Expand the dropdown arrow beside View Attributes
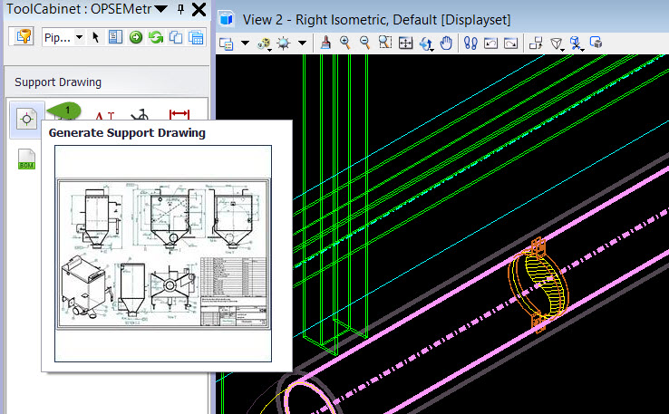This screenshot has height=414, width=669. coord(246,43)
